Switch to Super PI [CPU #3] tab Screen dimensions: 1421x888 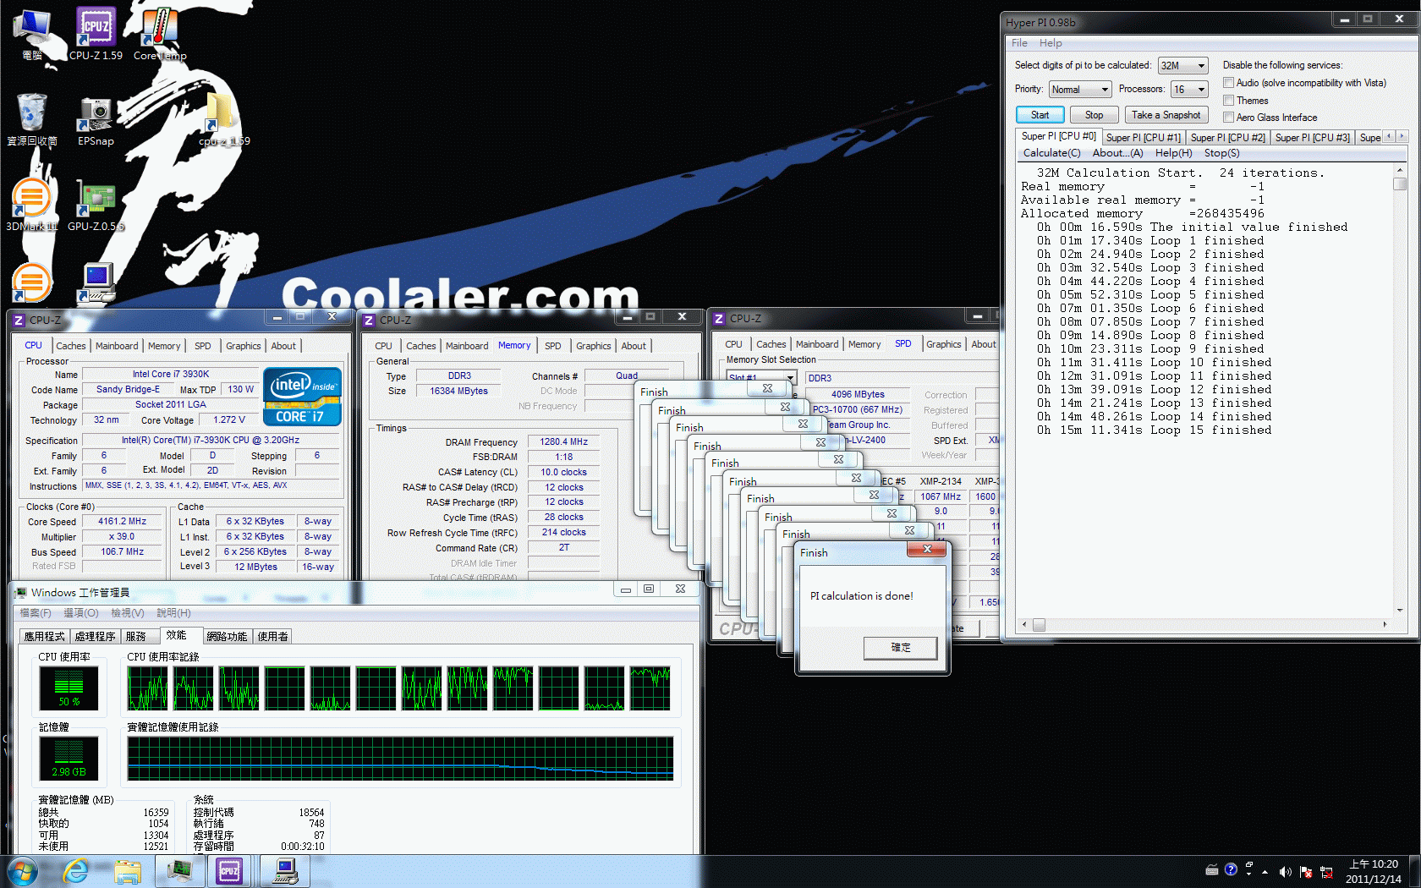coord(1312,137)
